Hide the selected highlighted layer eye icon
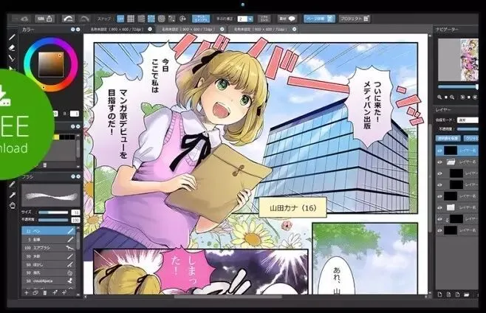Image resolution: width=486 pixels, height=313 pixels. pos(439,151)
